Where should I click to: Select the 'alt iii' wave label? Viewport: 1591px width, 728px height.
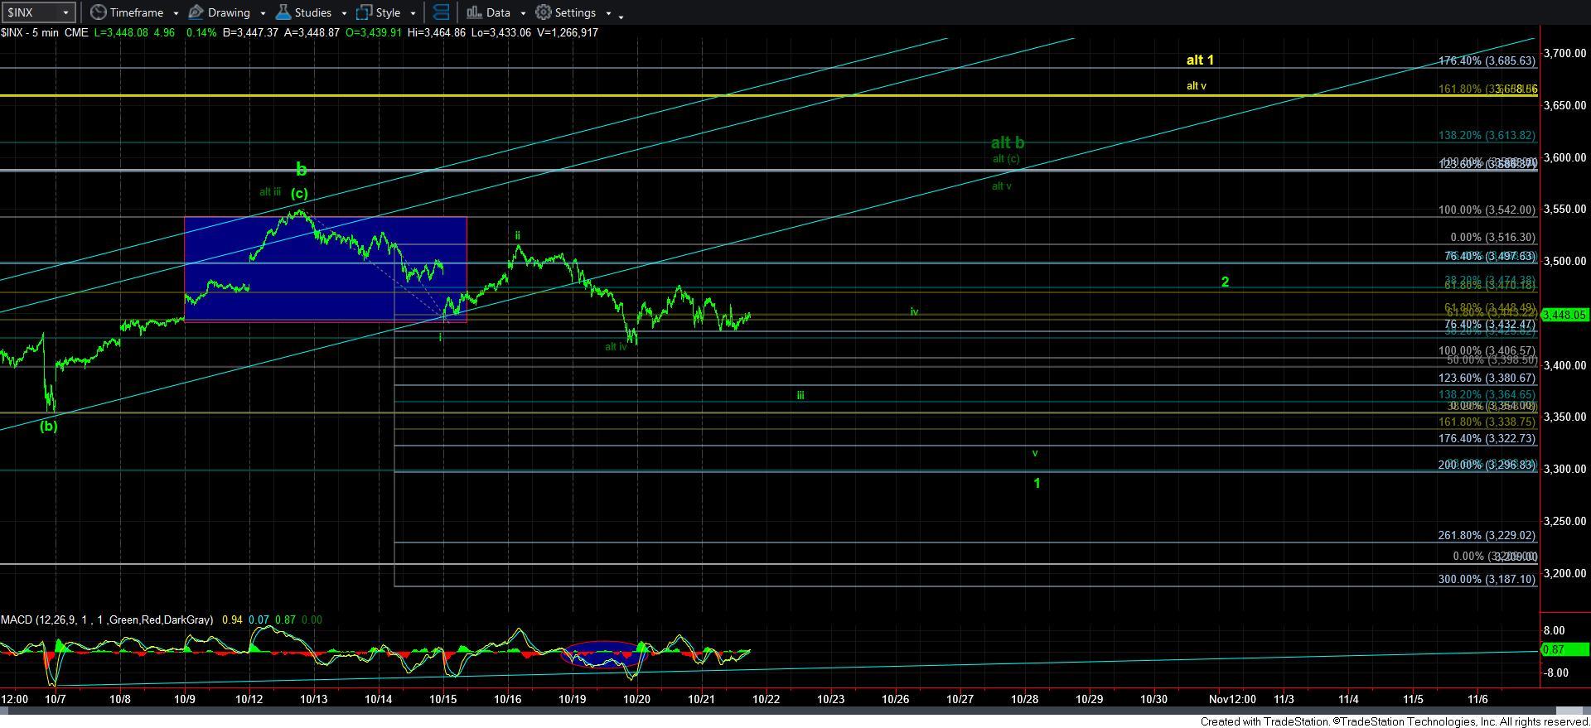coord(270,191)
